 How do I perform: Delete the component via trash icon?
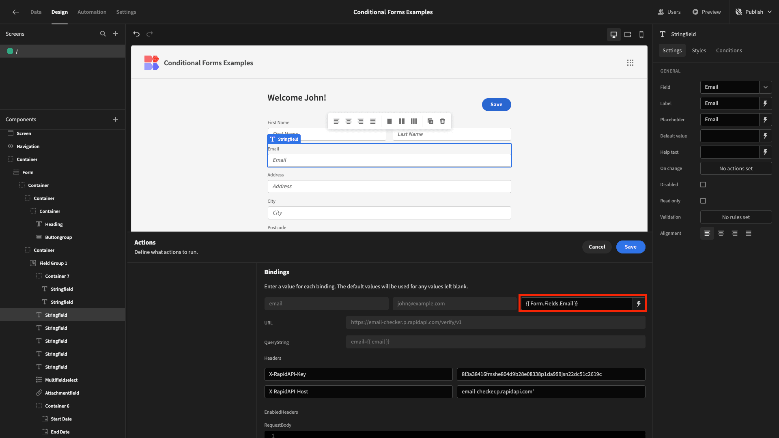[442, 121]
